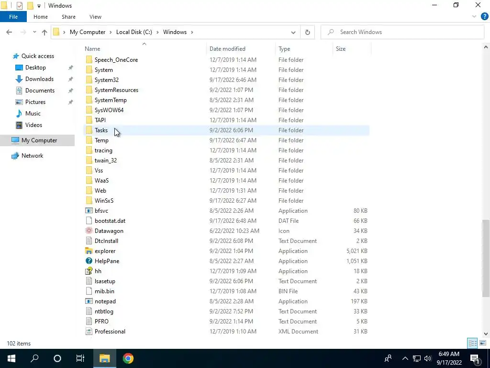This screenshot has width=490, height=368.
Task: Select Network in the navigation pane
Action: [x=32, y=156]
